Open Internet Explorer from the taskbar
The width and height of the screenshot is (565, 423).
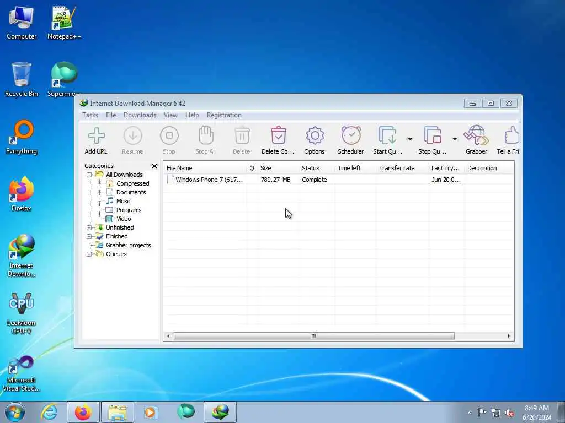pyautogui.click(x=49, y=412)
